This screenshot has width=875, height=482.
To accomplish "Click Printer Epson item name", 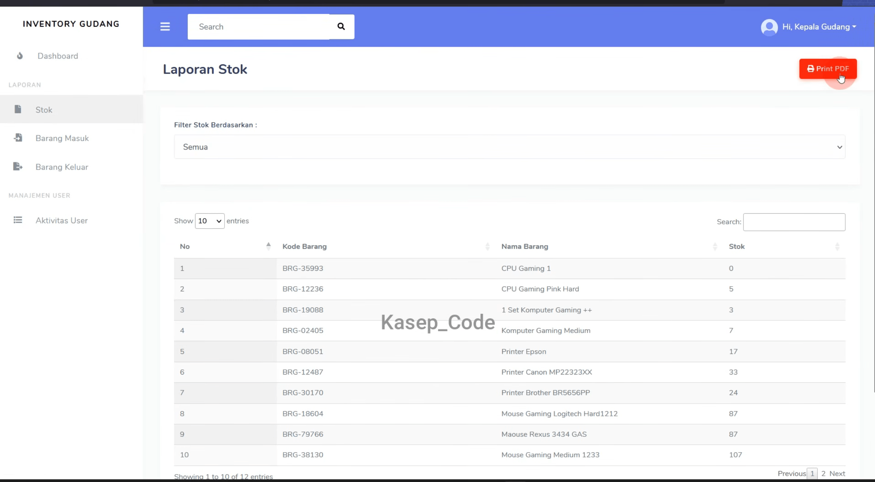I will coord(523,352).
